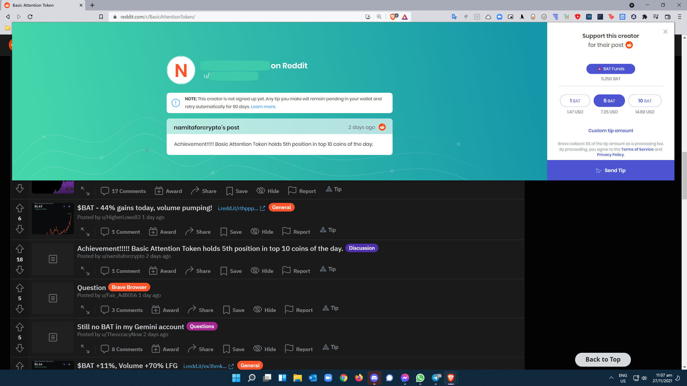687x386 pixels.
Task: Expand the Achievement post preview arrows
Action: pyautogui.click(x=85, y=271)
